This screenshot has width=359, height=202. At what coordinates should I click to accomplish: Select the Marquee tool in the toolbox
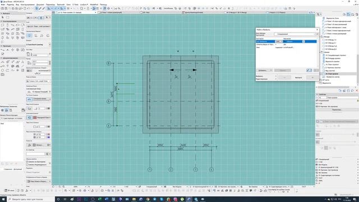point(8,17)
